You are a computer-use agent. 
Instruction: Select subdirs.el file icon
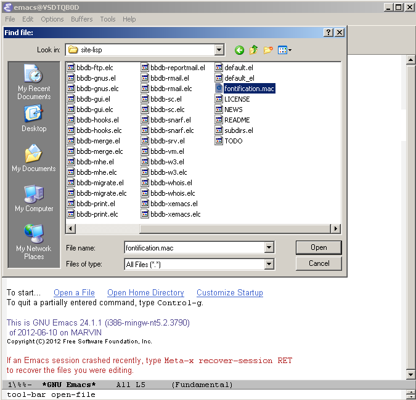pyautogui.click(x=219, y=130)
